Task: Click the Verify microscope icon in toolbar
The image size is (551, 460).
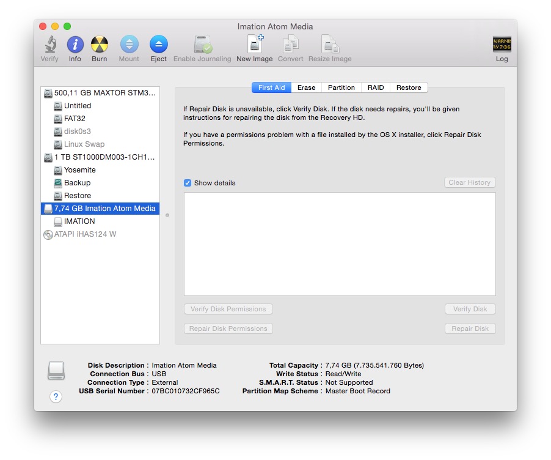Action: [x=49, y=45]
